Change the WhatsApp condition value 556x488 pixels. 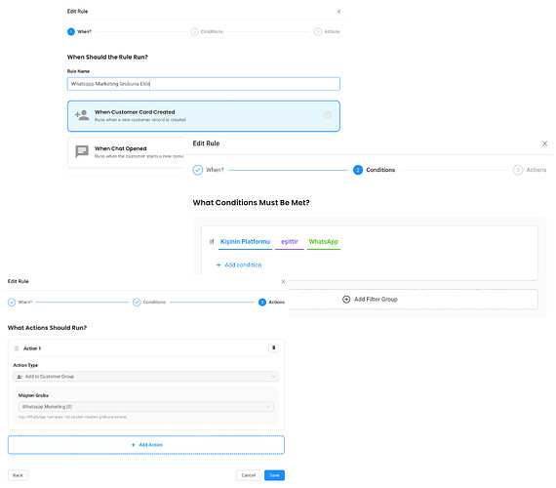(x=324, y=242)
